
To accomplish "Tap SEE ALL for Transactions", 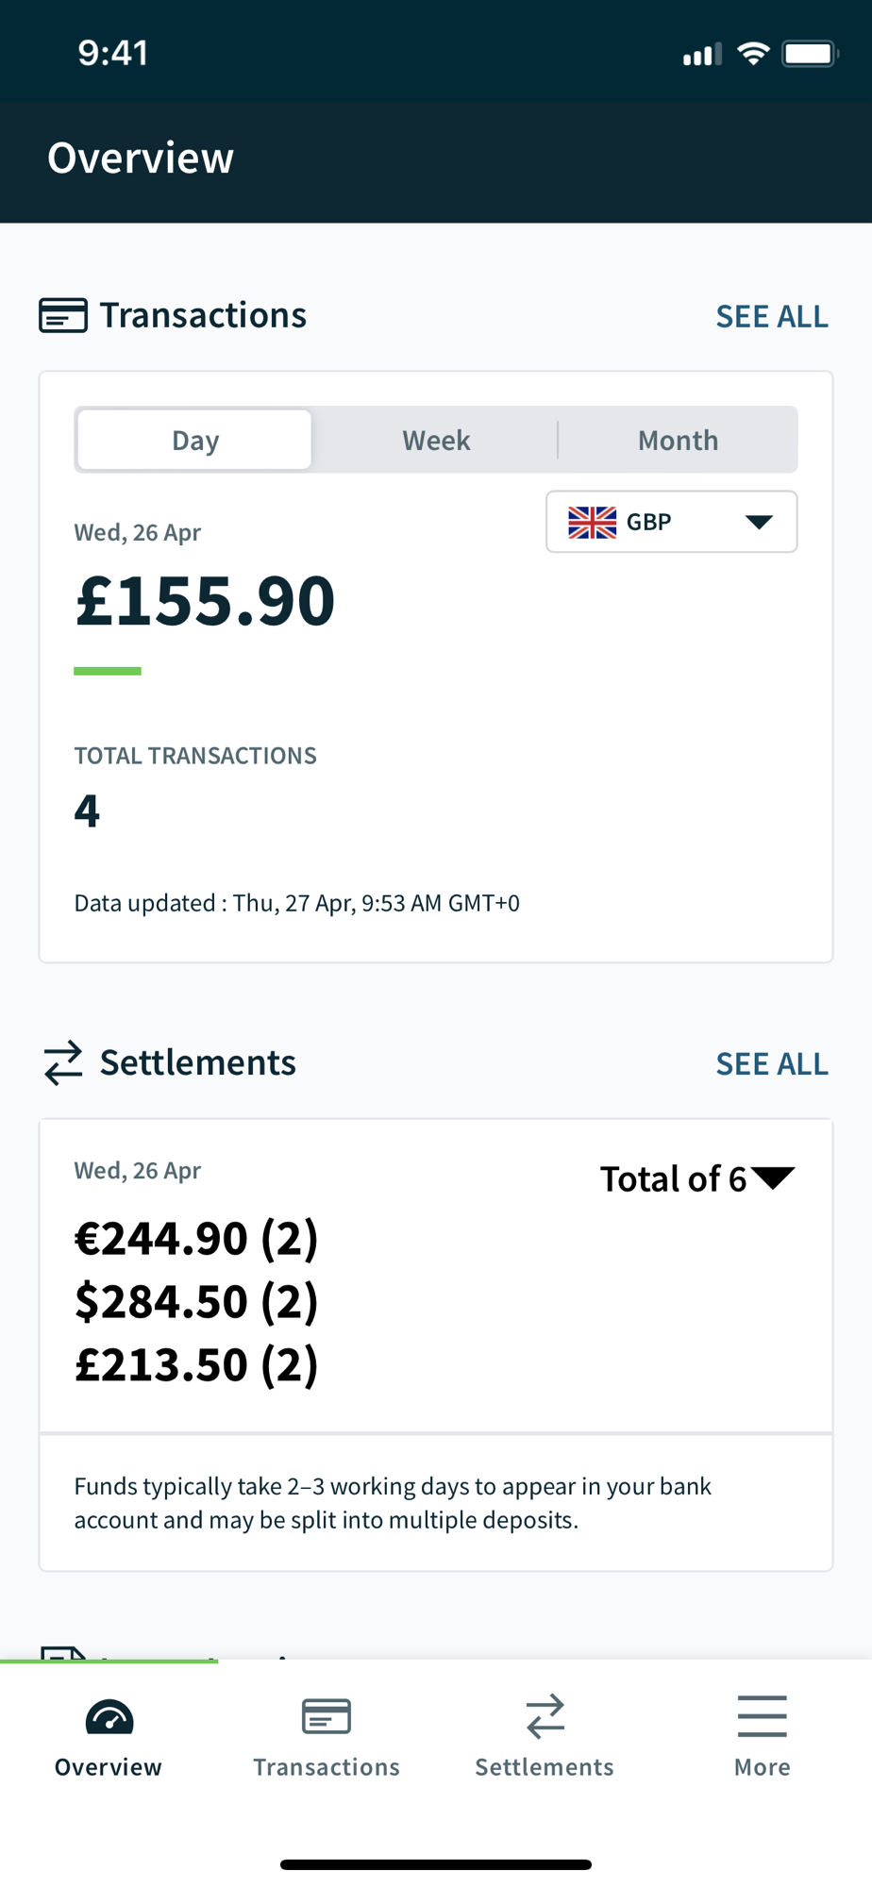I will [771, 316].
